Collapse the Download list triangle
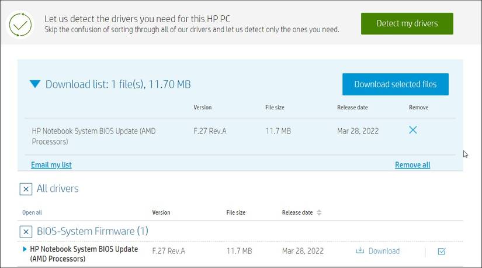The image size is (482, 268). point(35,84)
